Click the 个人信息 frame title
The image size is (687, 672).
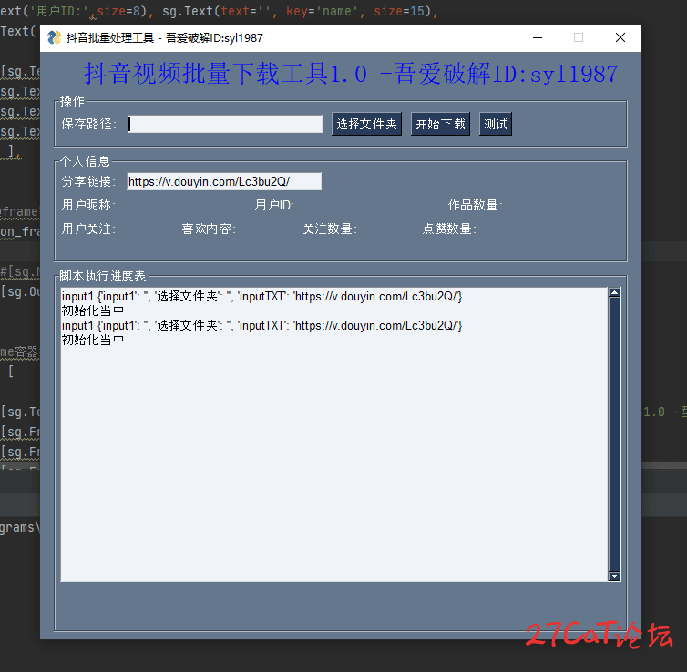click(85, 161)
